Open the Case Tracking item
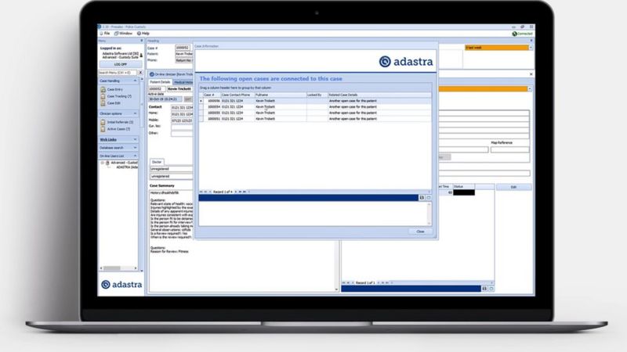The image size is (627, 352). [x=117, y=96]
